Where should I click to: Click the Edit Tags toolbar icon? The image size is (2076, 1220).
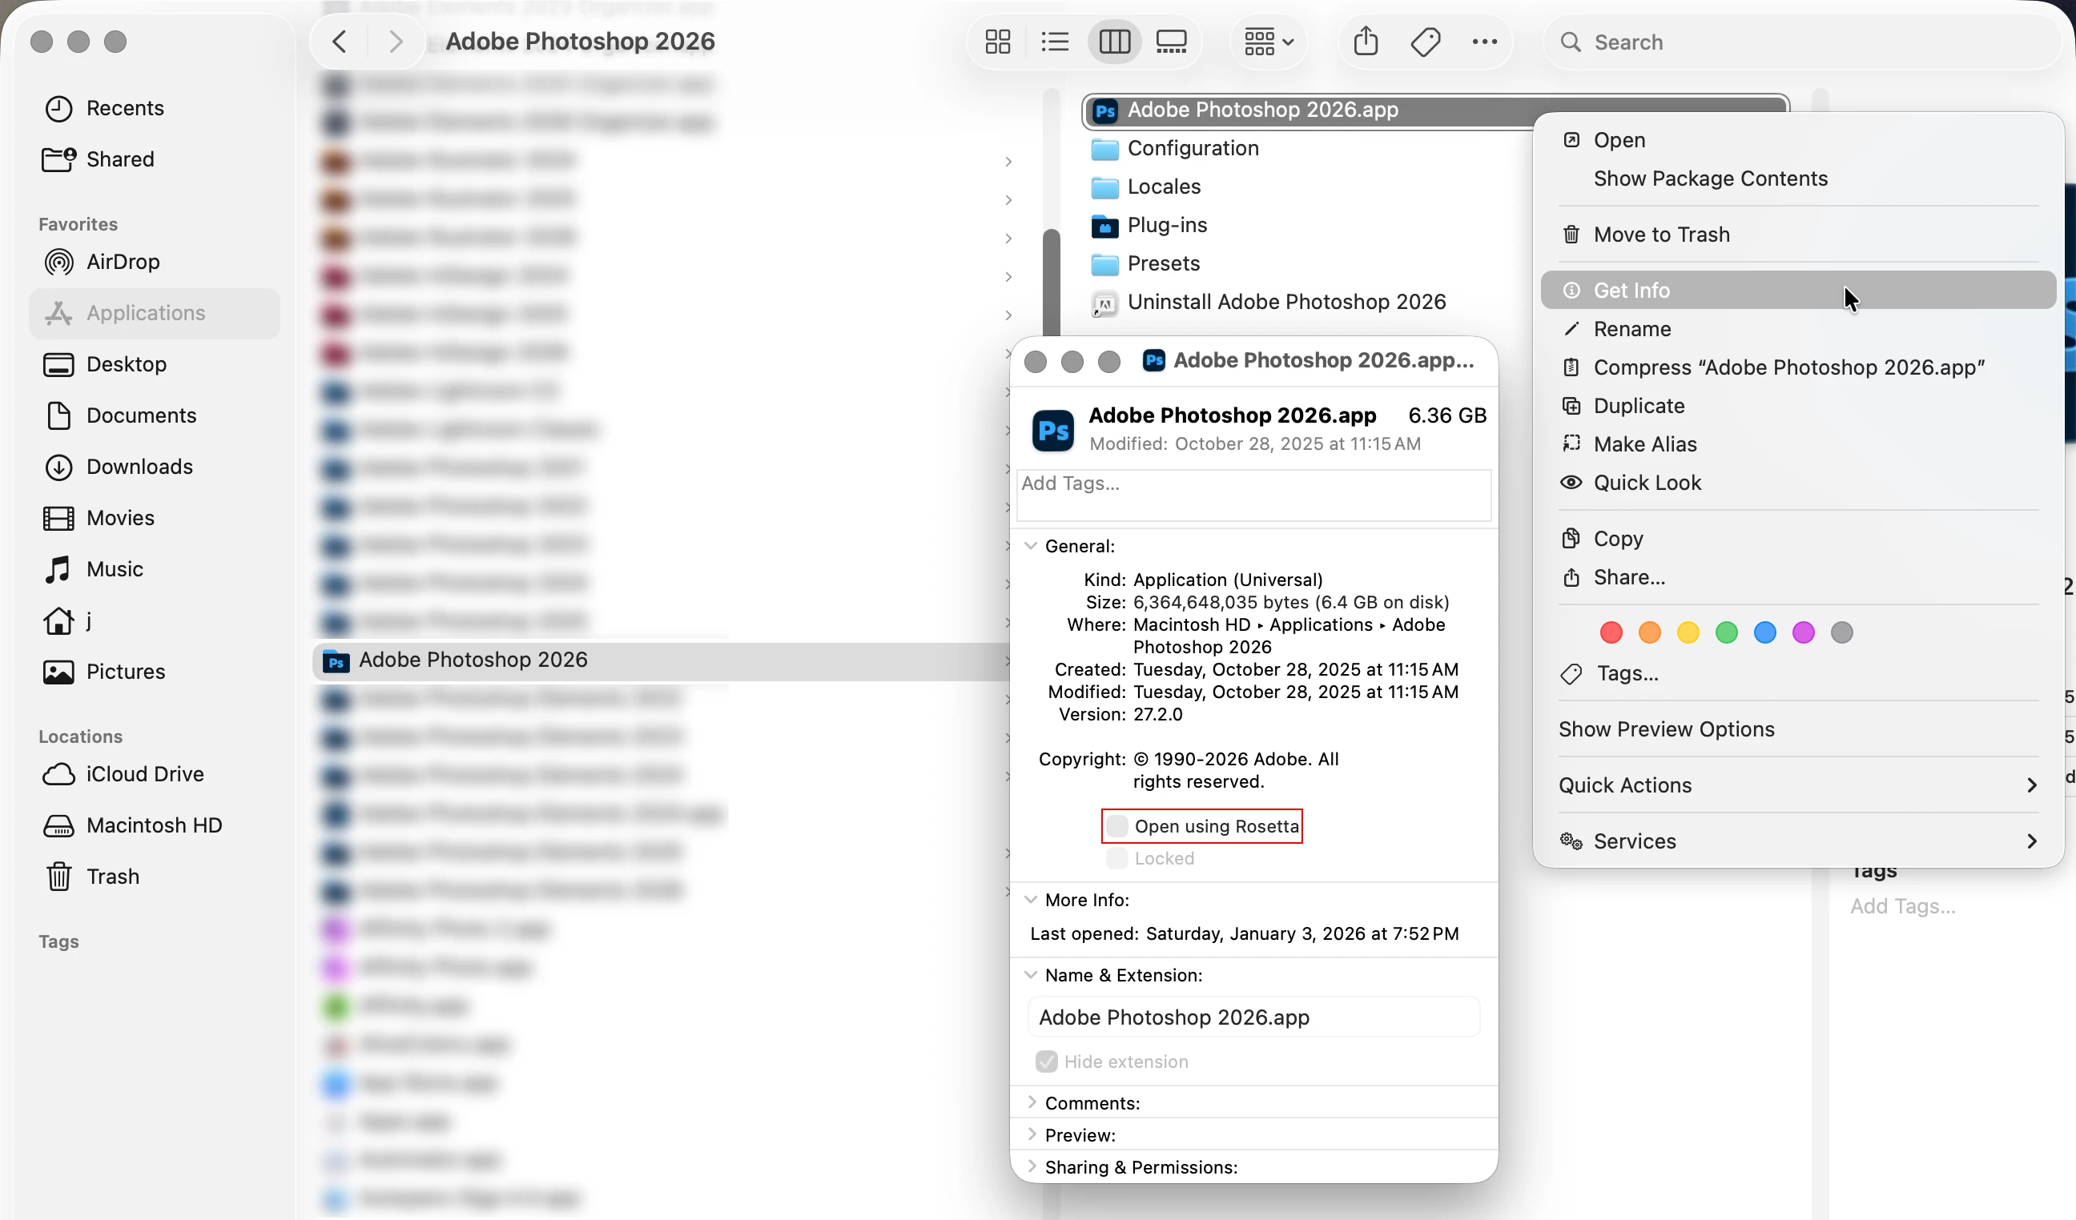pyautogui.click(x=1425, y=42)
